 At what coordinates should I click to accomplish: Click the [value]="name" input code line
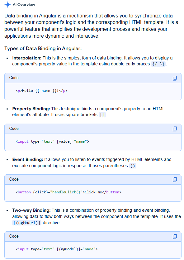point(52,141)
